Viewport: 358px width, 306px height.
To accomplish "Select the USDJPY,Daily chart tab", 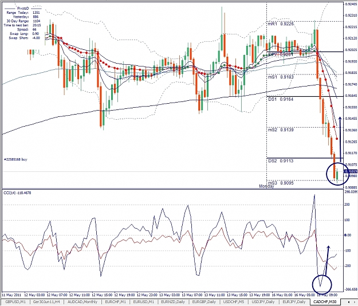I will [x=263, y=302].
